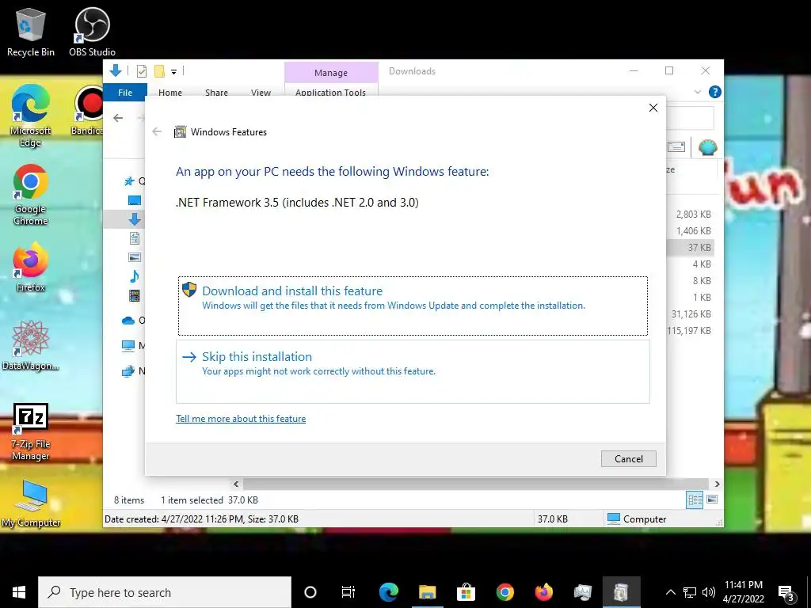Viewport: 811px width, 608px height.
Task: Select the Documents item in Explorer sidebar
Action: click(x=135, y=238)
